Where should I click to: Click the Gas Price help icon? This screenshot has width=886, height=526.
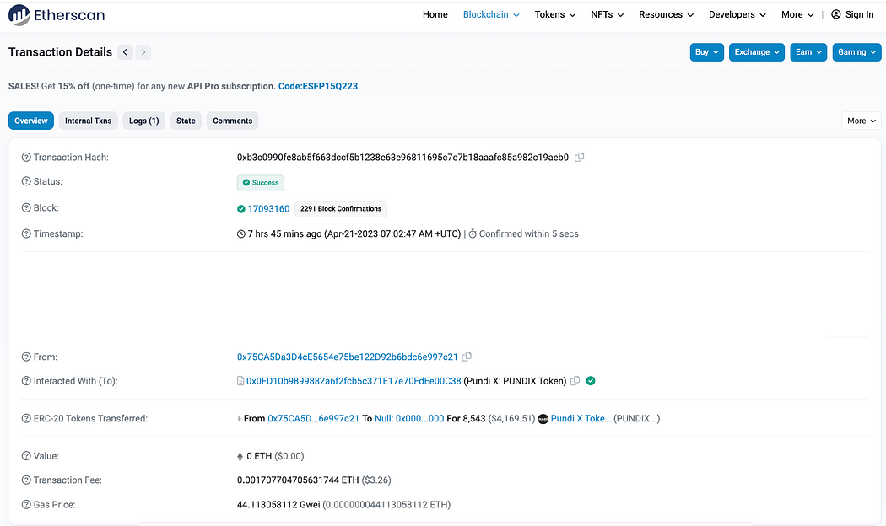tap(26, 505)
